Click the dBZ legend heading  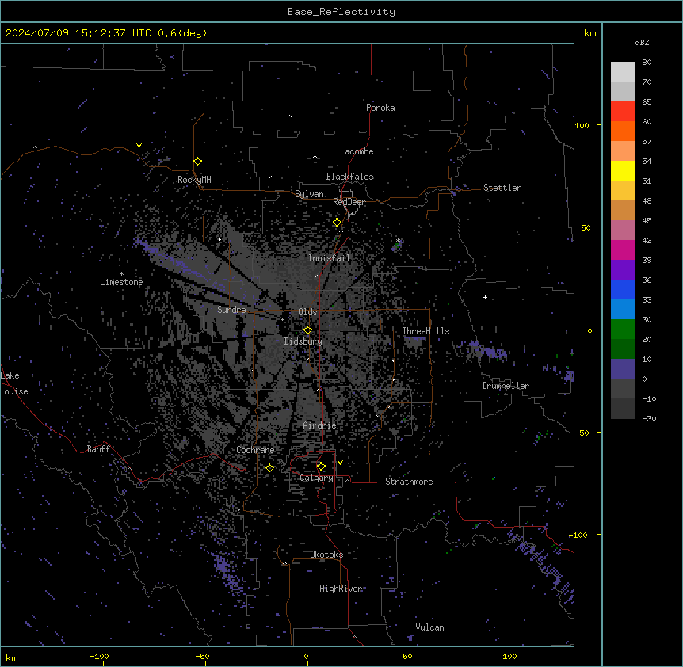coord(642,42)
